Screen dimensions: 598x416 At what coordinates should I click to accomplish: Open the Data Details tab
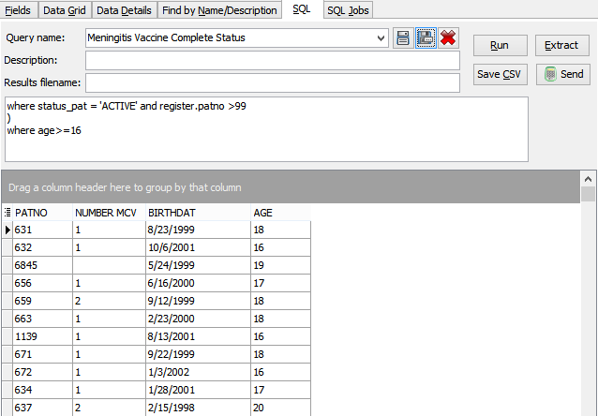[x=124, y=10]
